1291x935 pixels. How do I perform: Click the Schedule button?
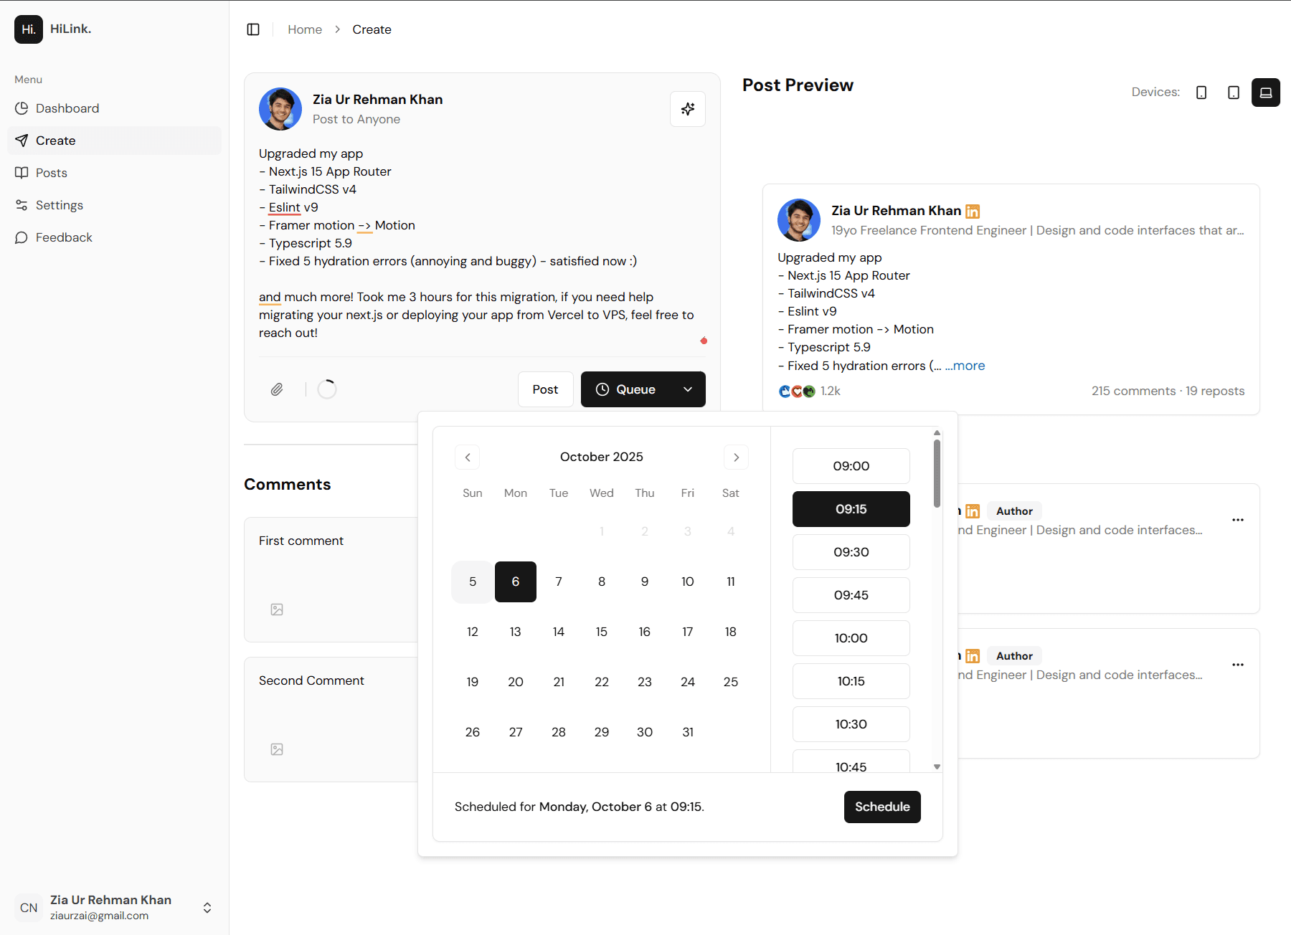pos(881,807)
